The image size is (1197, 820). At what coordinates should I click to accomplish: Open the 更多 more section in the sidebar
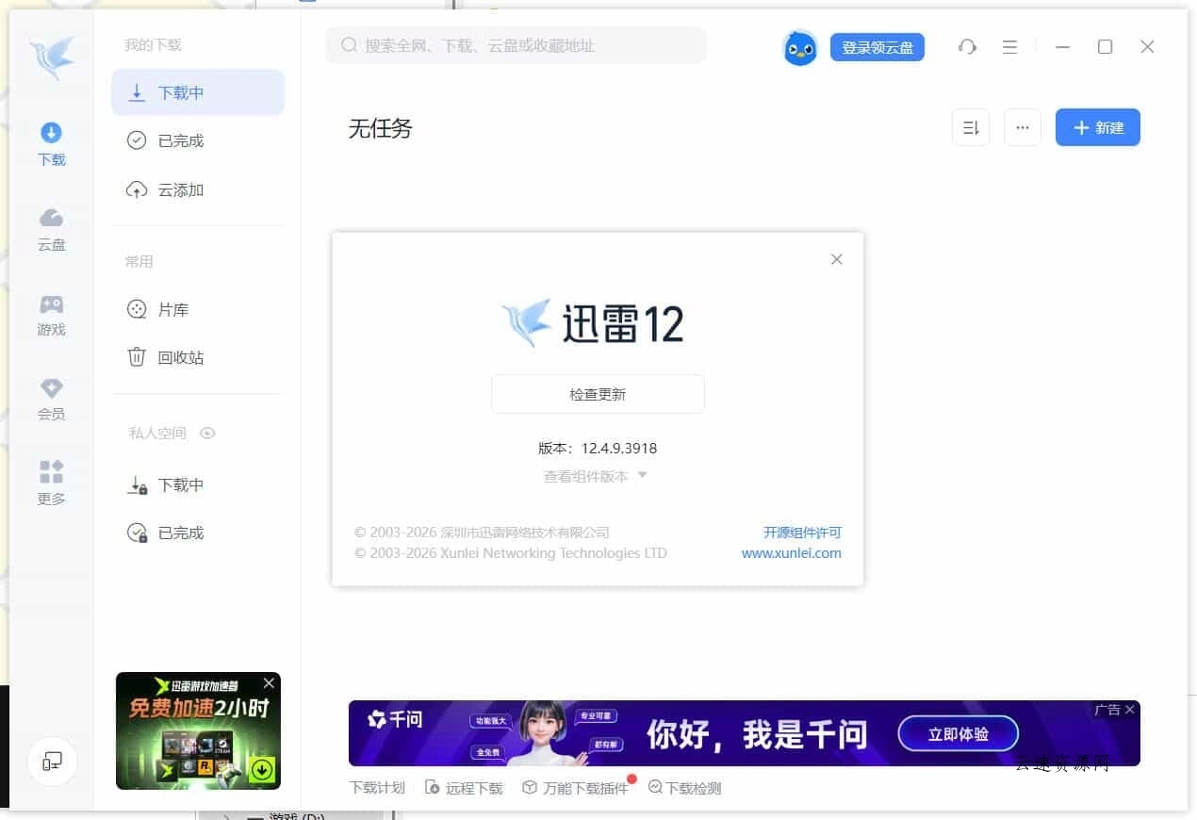pyautogui.click(x=51, y=484)
